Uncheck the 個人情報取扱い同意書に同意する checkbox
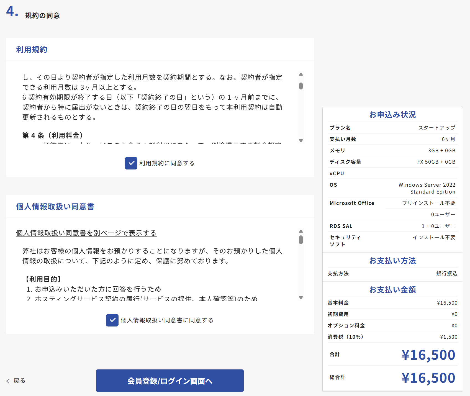Screen dimensions: 470x396 point(112,320)
